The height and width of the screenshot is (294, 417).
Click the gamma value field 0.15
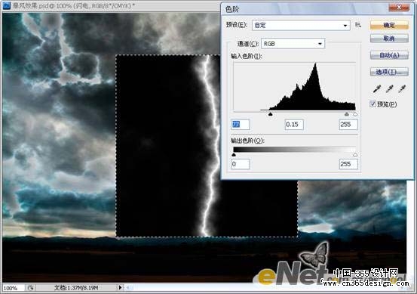294,125
